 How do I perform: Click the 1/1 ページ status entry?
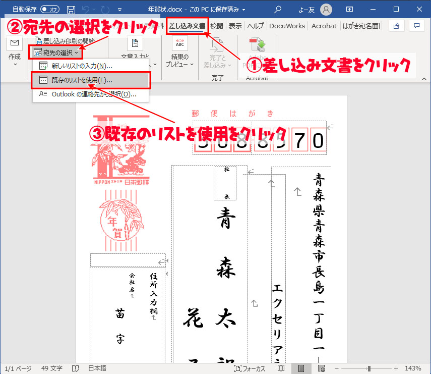coord(18,368)
